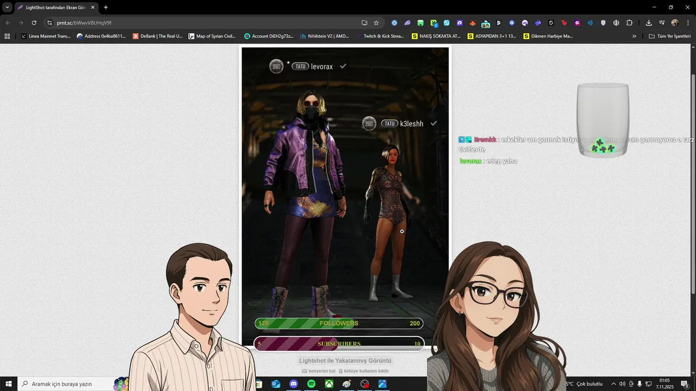This screenshot has height=391, width=696.
Task: Open site information icon in address bar
Action: point(49,23)
